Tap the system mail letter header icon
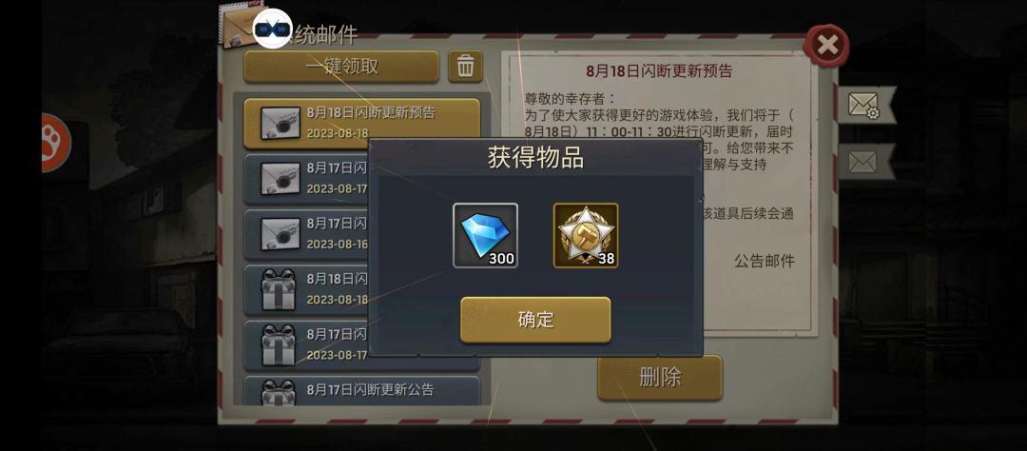 239,27
